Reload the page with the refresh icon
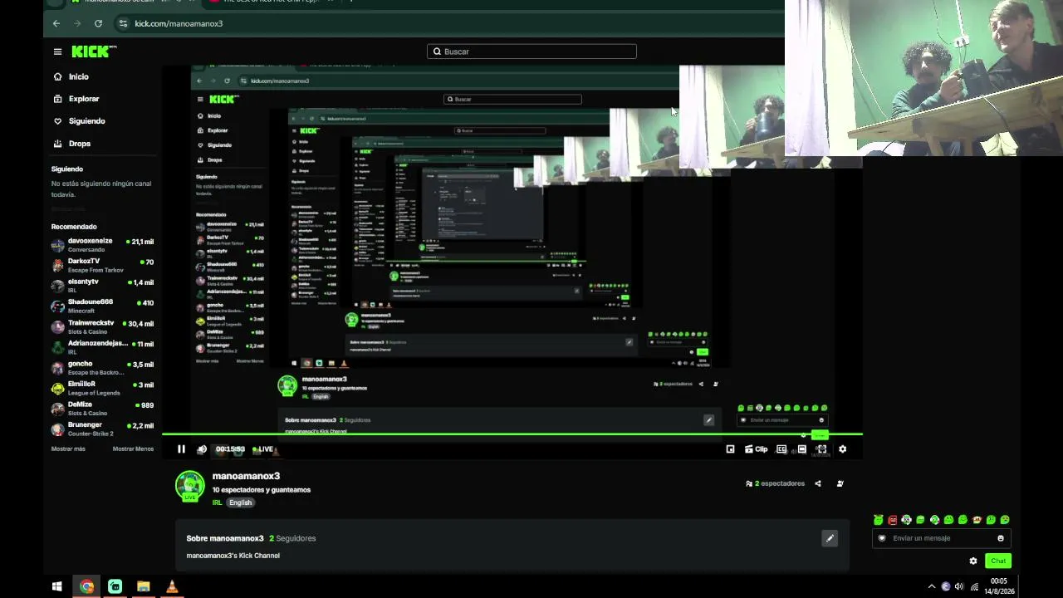Screen dimensions: 1063x598 click(x=98, y=23)
